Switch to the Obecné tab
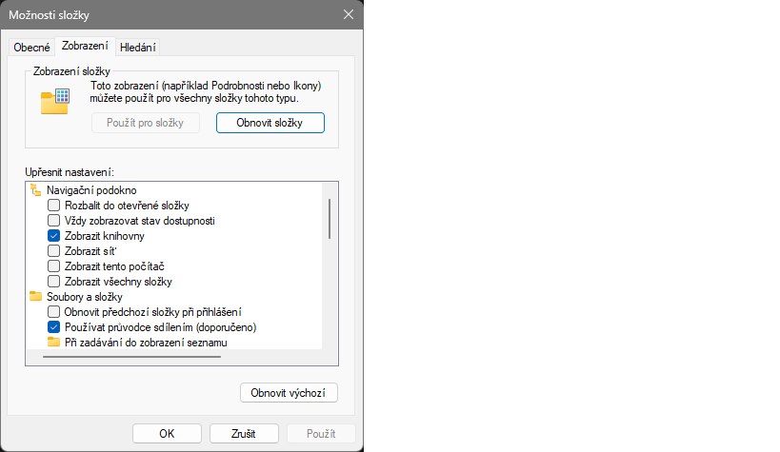Viewport: 780px width, 452px height. [x=31, y=48]
